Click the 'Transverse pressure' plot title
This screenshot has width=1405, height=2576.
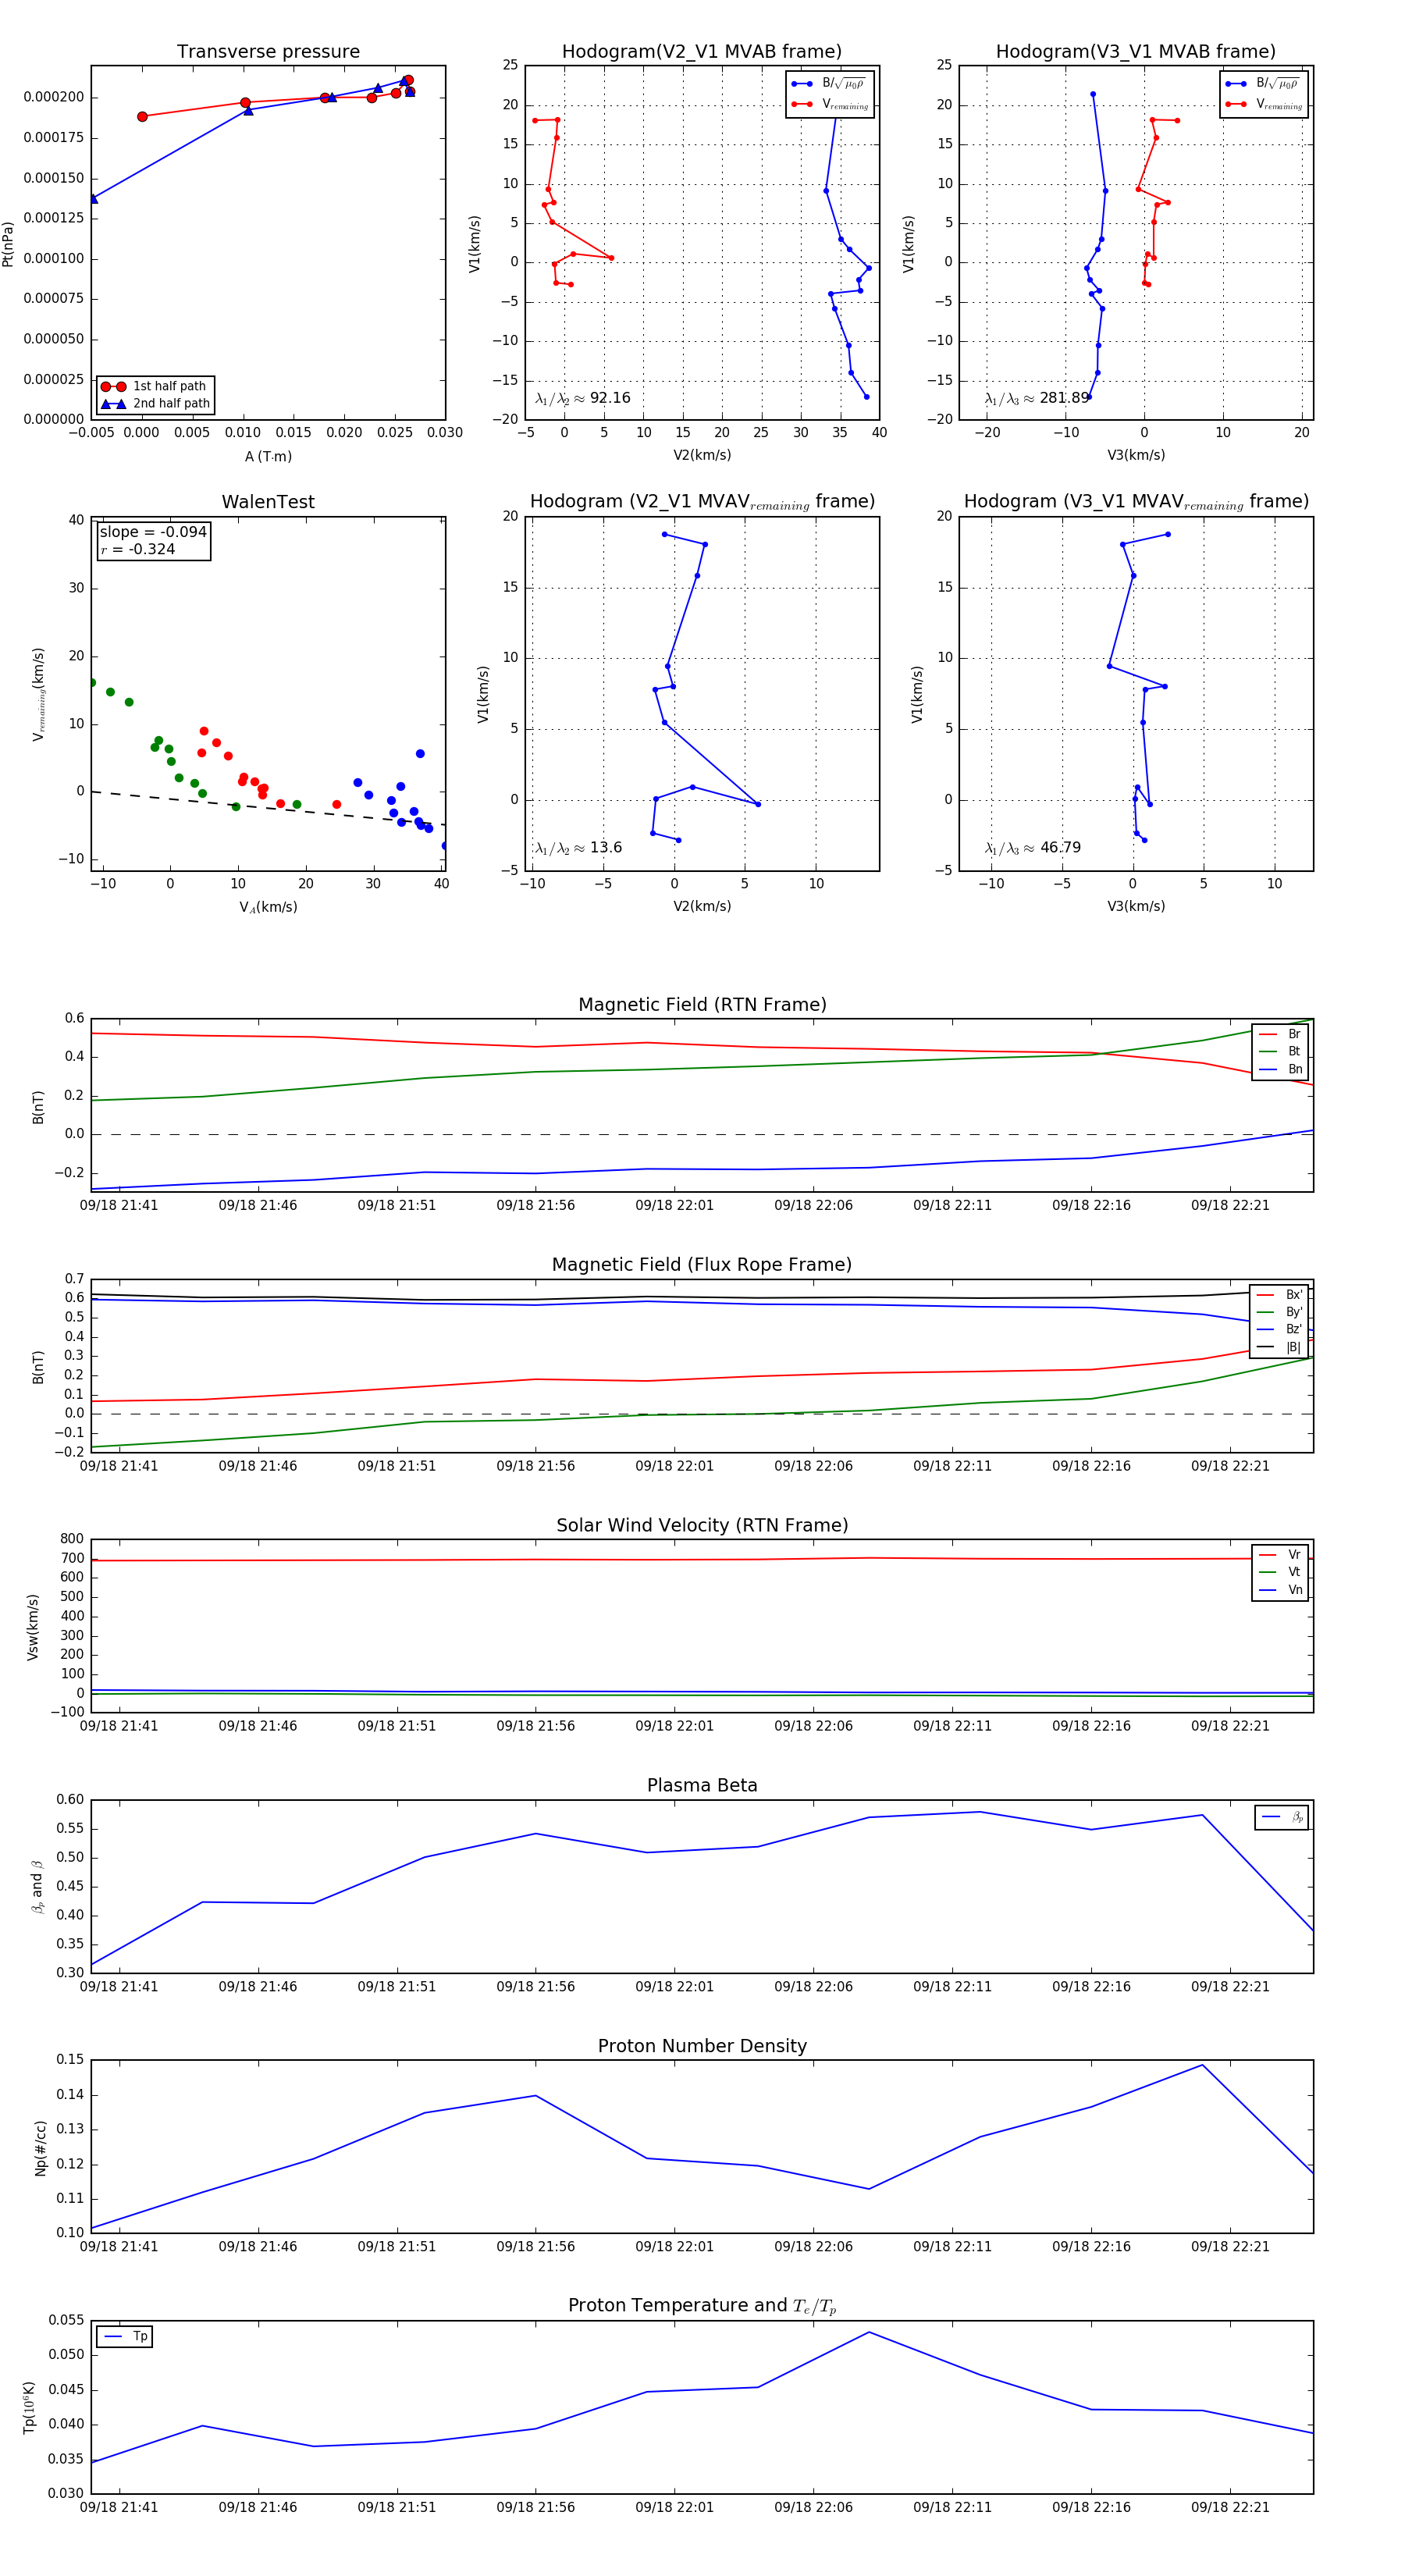(268, 52)
